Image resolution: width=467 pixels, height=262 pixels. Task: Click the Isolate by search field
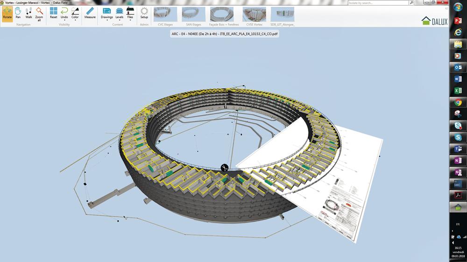pyautogui.click(x=378, y=3)
